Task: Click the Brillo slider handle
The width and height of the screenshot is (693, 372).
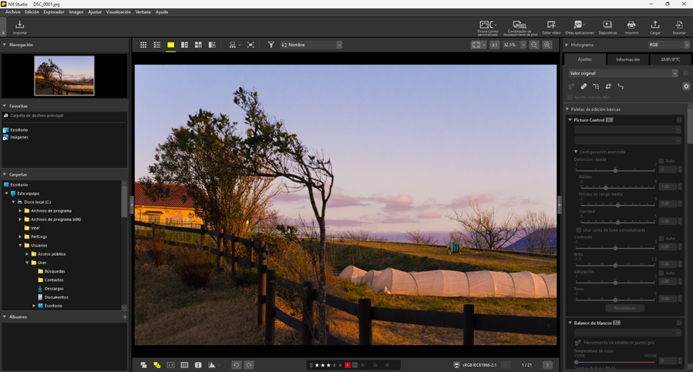Action: pos(615,265)
